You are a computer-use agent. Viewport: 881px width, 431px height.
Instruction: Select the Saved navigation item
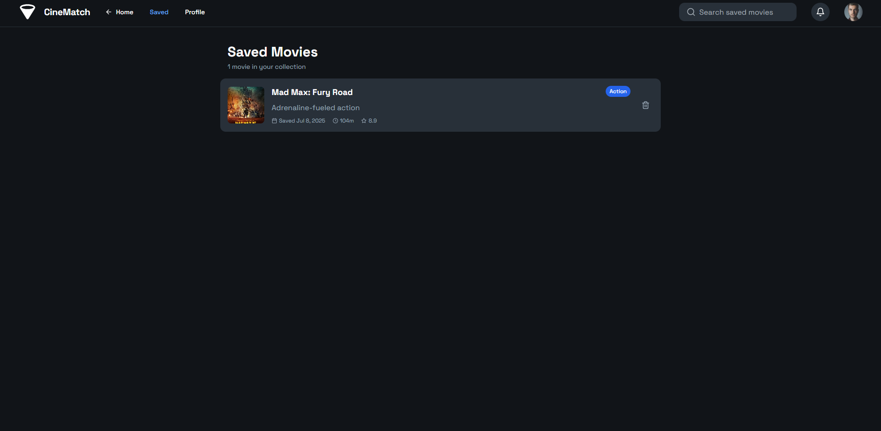point(159,12)
